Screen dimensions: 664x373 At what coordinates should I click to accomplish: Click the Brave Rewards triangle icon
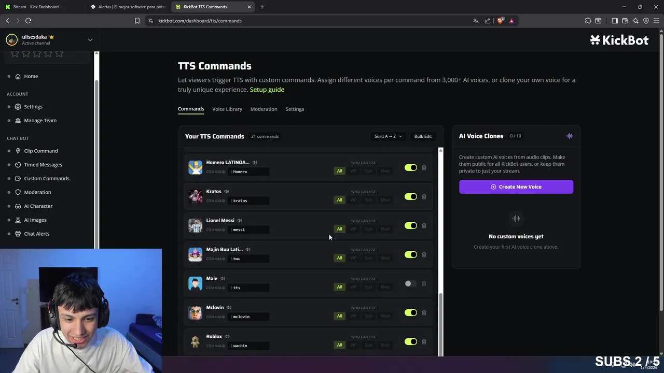point(511,21)
